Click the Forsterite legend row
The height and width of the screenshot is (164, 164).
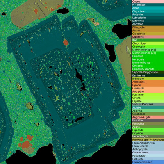(x=148, y=94)
